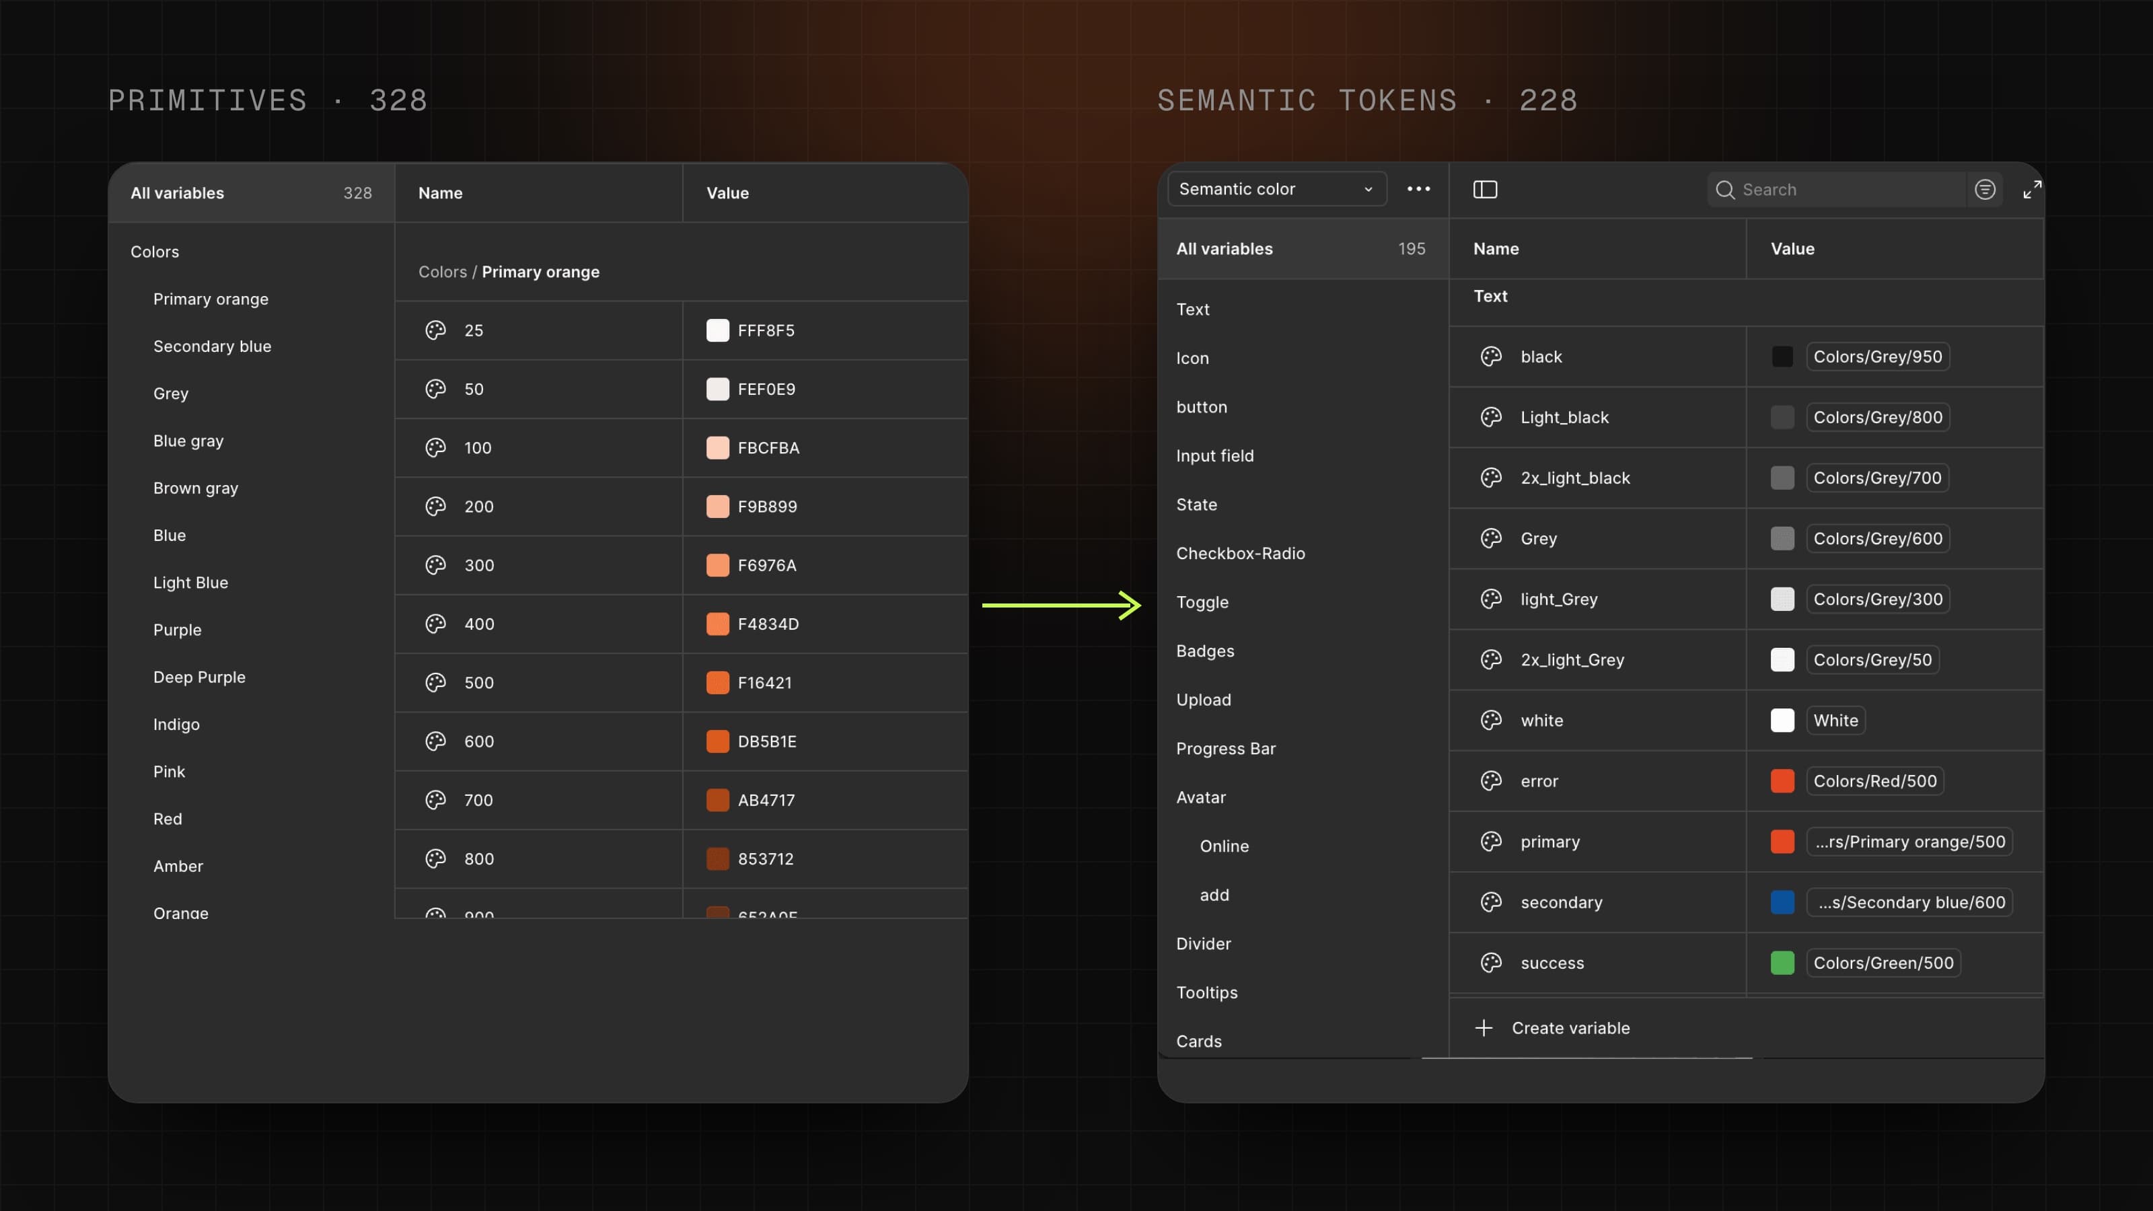Viewport: 2153px width, 1211px height.
Task: Click the palette icon for error variable
Action: (x=1491, y=780)
